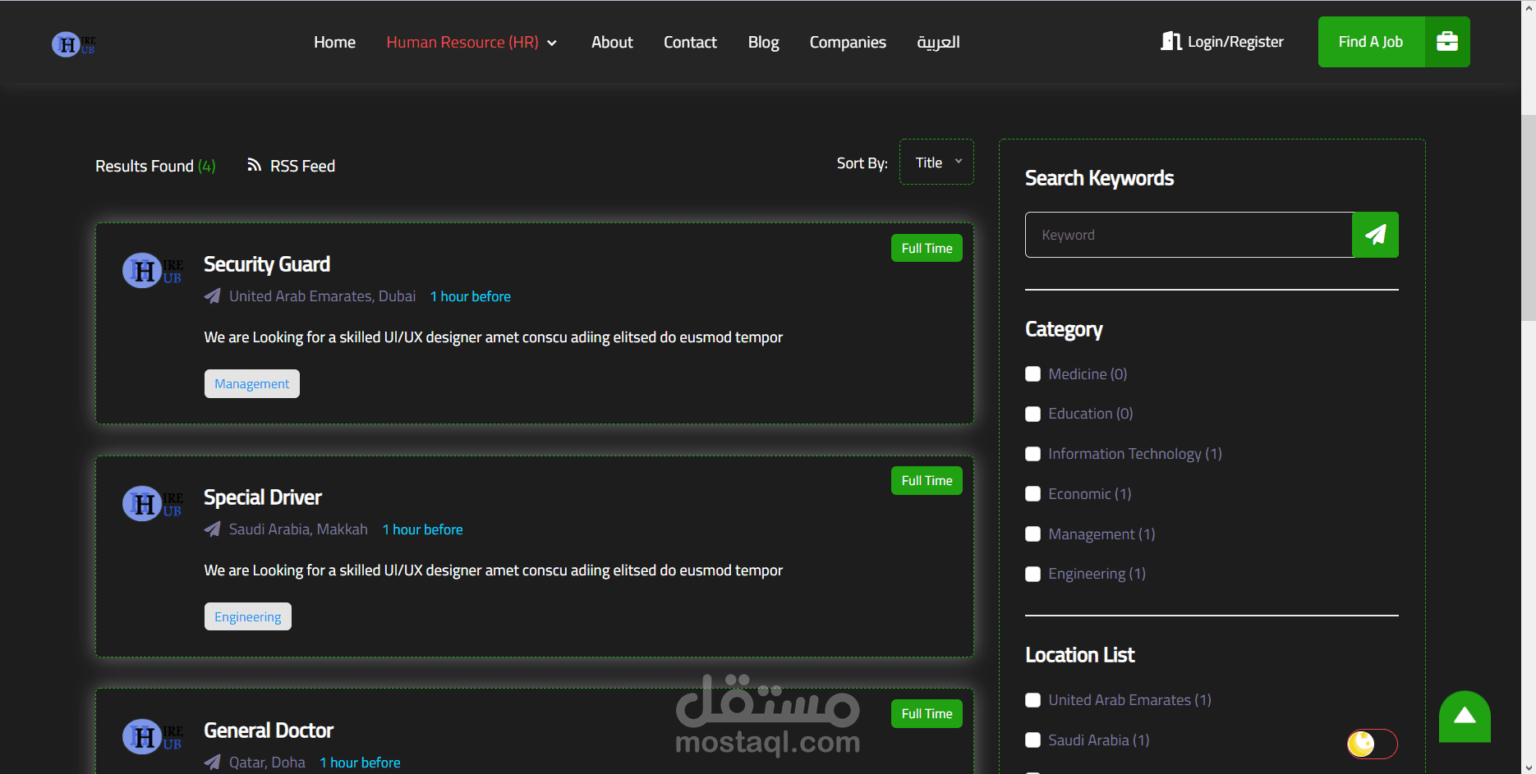Click location plane icon beside United Arab Emarates, Dubai
1536x774 pixels.
pos(212,296)
